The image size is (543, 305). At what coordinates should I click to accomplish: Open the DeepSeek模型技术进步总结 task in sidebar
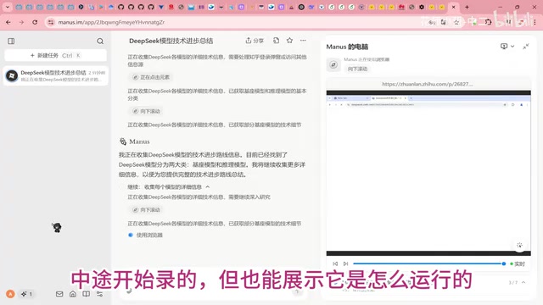tap(56, 75)
